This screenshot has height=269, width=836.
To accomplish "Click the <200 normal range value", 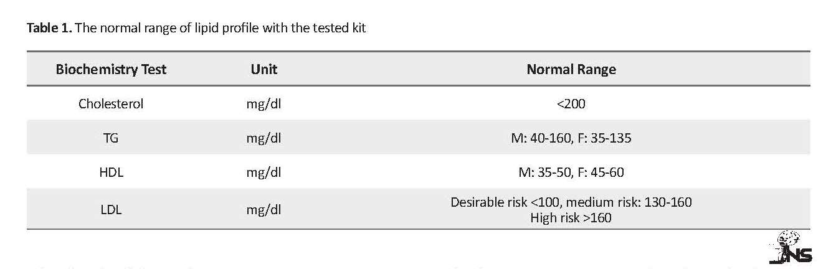I will coord(571,104).
